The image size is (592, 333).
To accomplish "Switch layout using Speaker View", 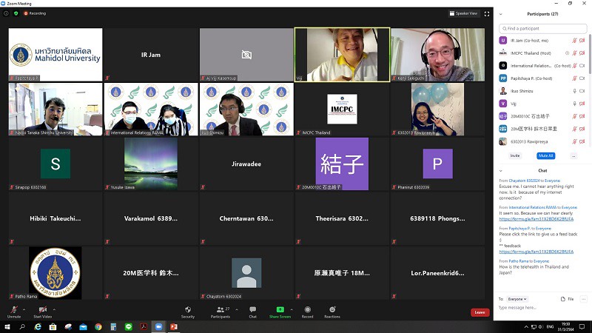I will click(464, 13).
